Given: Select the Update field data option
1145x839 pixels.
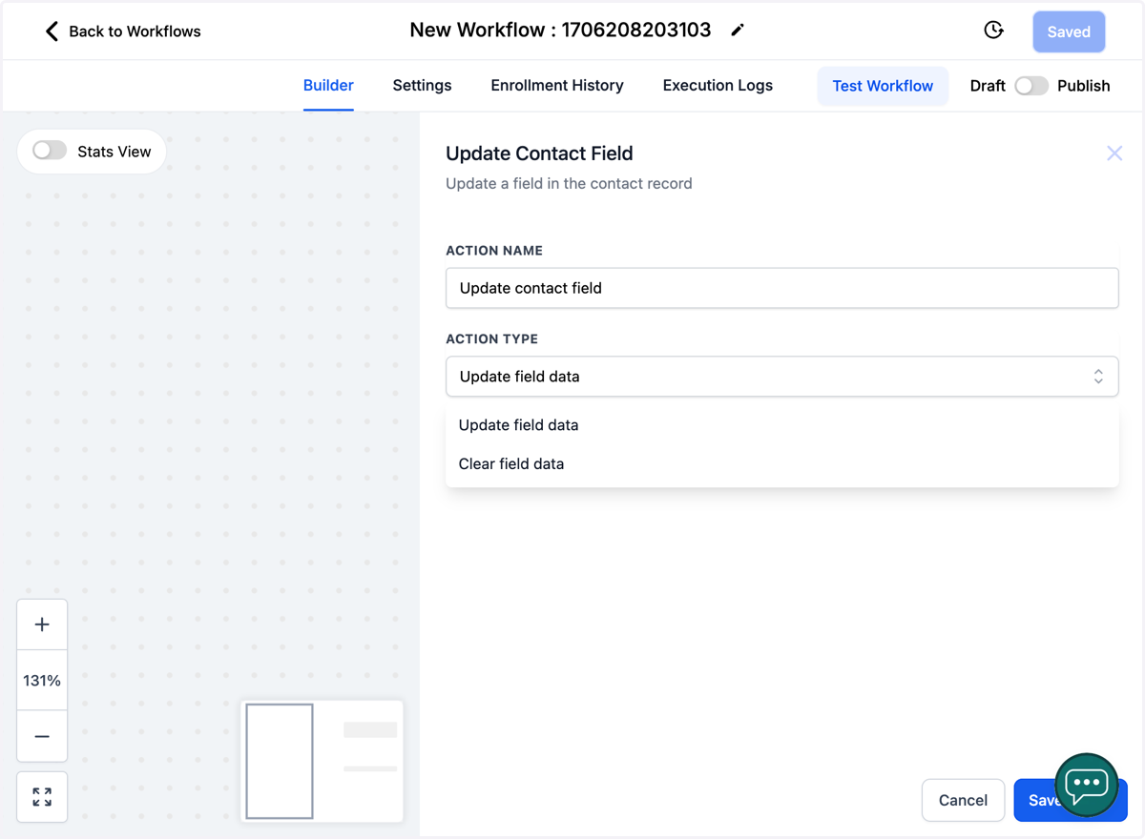Looking at the screenshot, I should (781, 425).
